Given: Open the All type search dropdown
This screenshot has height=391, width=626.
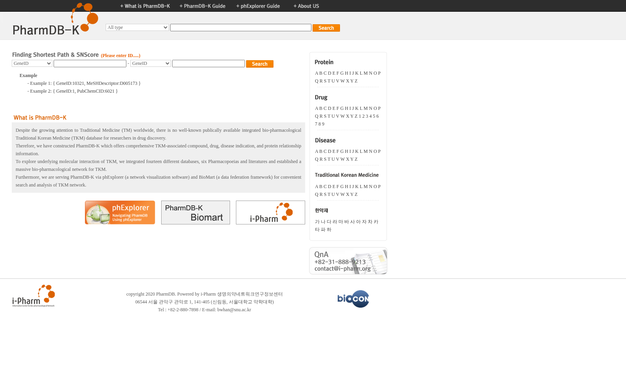Looking at the screenshot, I should click(137, 27).
